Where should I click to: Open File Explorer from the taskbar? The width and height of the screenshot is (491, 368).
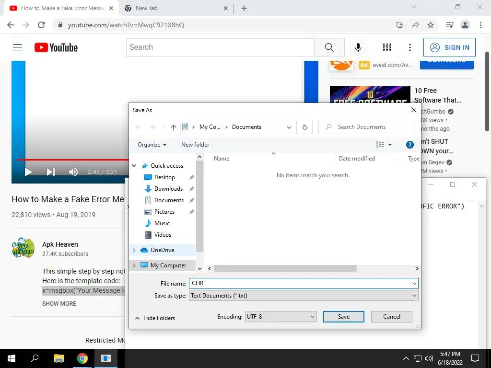pos(58,358)
